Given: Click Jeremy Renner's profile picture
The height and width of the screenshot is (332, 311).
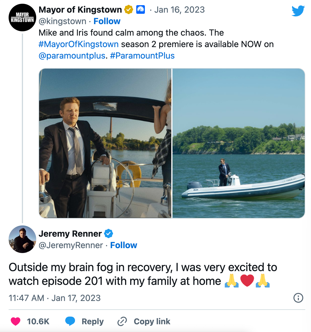Looking at the screenshot, I should (22, 239).
